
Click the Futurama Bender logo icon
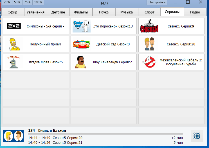[14, 62]
